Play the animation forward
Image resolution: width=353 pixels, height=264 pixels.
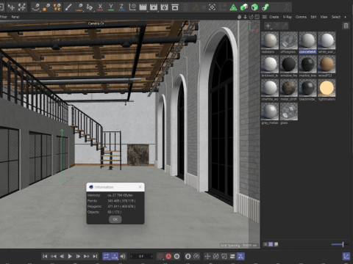point(70,256)
